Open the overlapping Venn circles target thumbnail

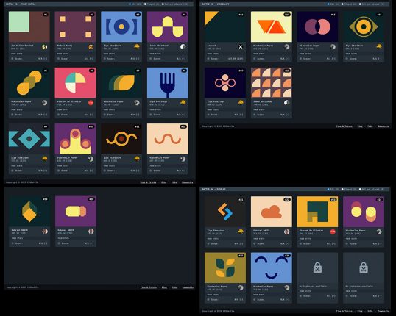(317, 26)
